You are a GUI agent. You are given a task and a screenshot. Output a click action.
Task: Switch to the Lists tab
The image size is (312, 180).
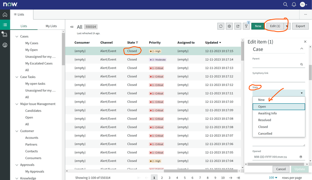click(x=24, y=26)
